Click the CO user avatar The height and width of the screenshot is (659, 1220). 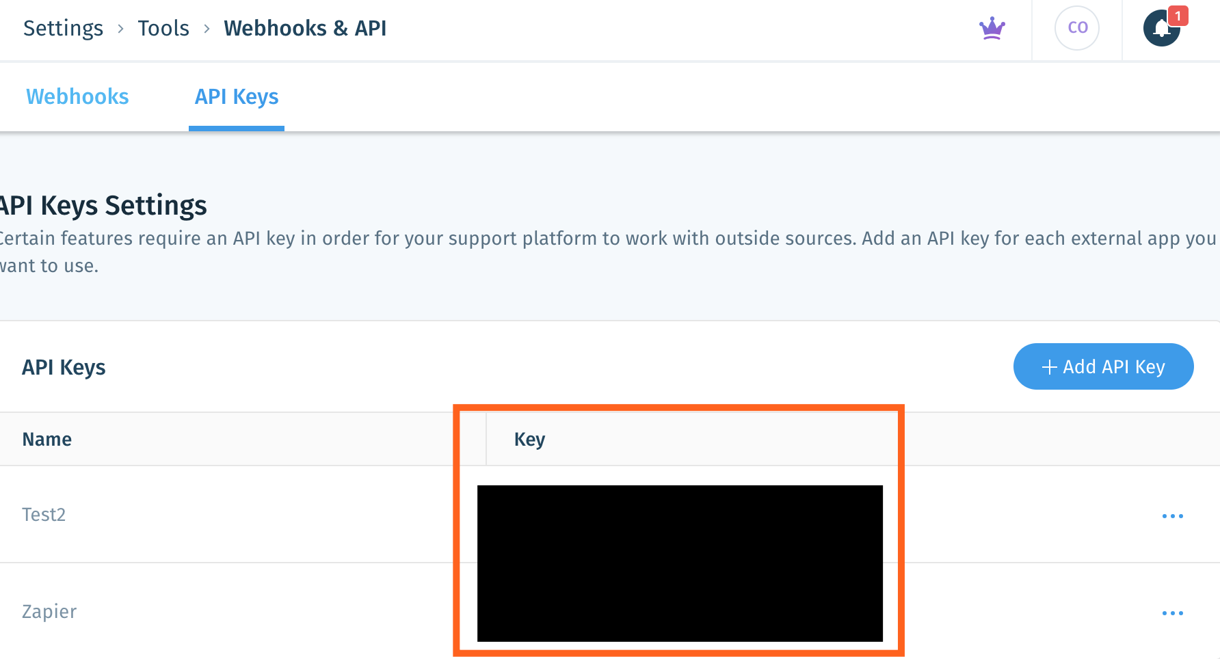[1077, 28]
